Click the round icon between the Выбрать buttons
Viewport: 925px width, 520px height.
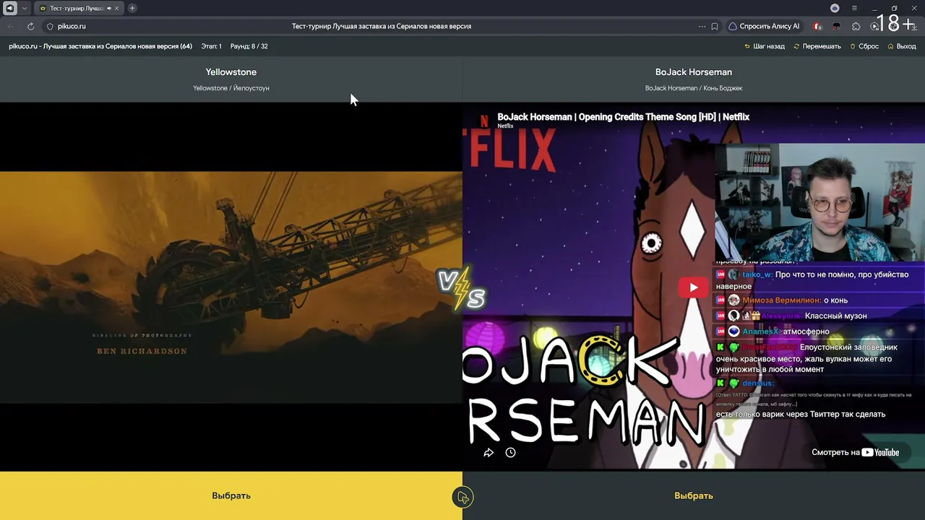pos(462,497)
